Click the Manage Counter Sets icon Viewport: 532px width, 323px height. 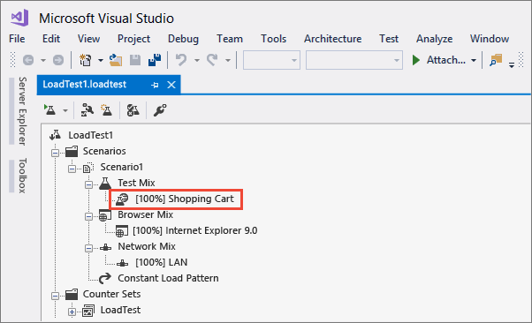[x=133, y=110]
